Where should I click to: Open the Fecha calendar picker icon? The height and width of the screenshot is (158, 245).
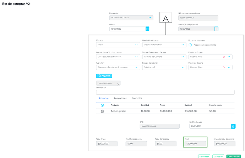(x=147, y=29)
